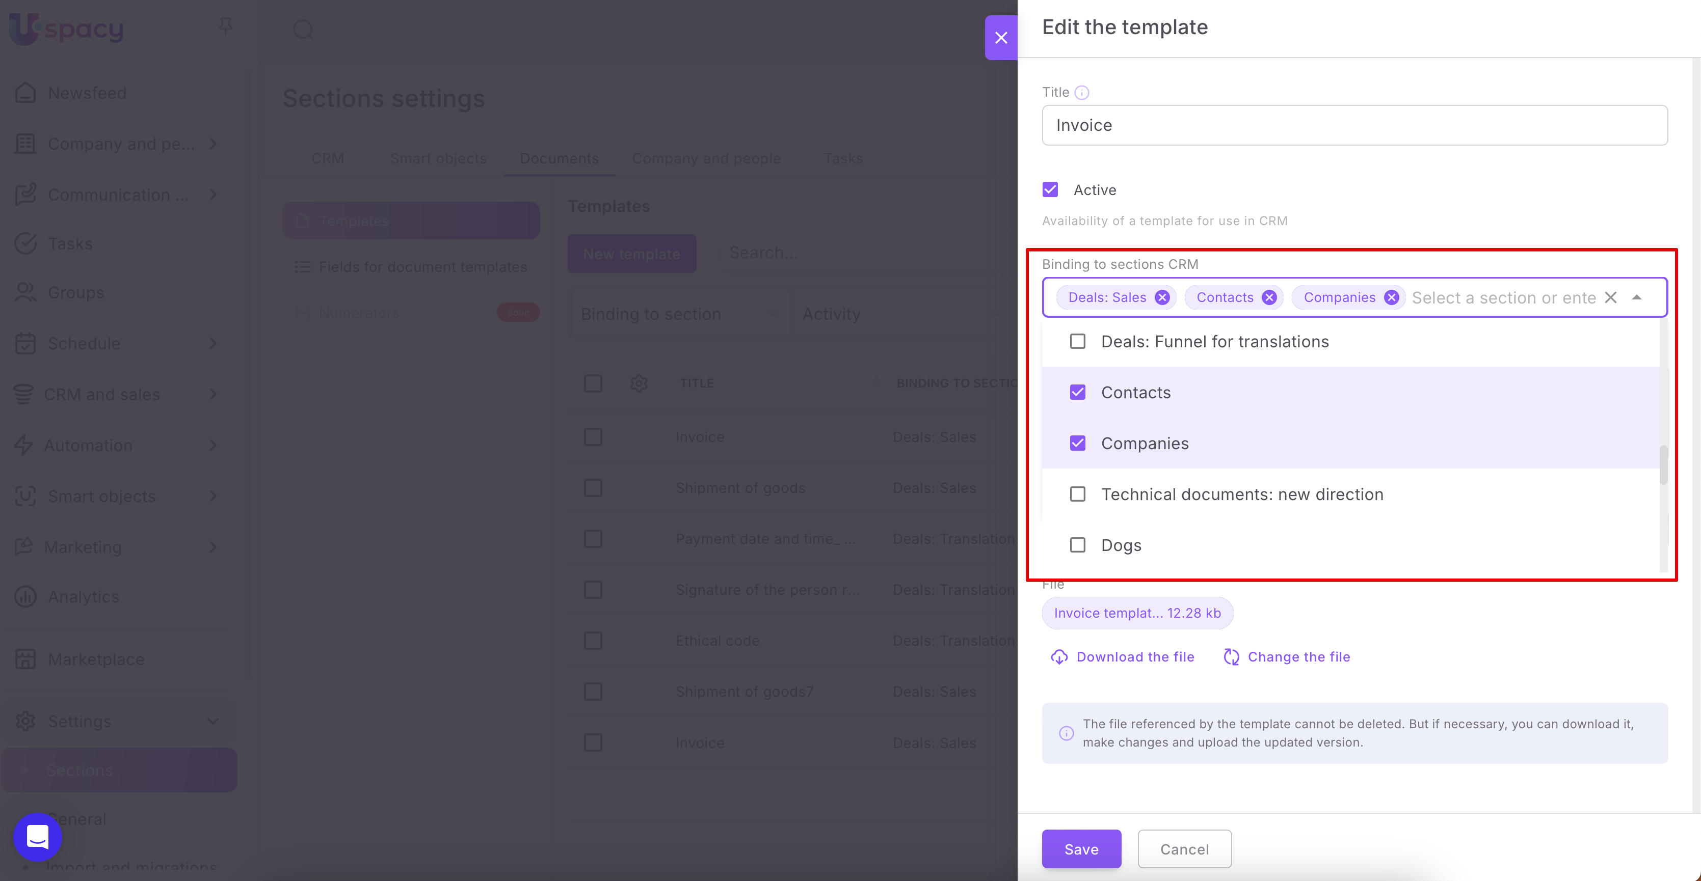This screenshot has height=881, width=1701.
Task: Uncheck the Companies option in dropdown
Action: click(1078, 444)
